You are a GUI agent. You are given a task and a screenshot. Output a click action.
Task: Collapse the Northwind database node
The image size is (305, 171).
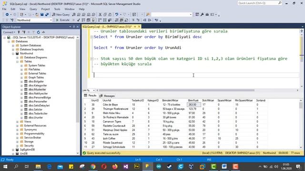point(13,54)
